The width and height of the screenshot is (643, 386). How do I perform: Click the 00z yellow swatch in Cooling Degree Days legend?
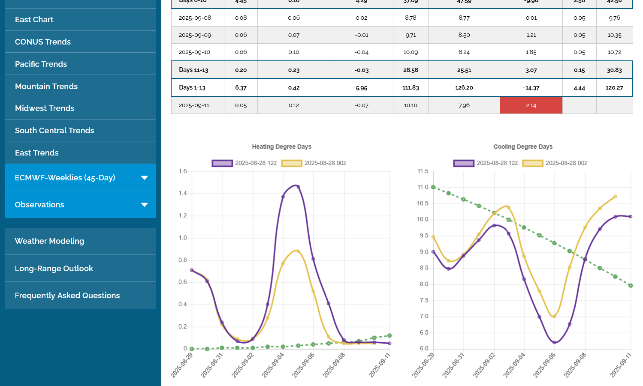[533, 163]
